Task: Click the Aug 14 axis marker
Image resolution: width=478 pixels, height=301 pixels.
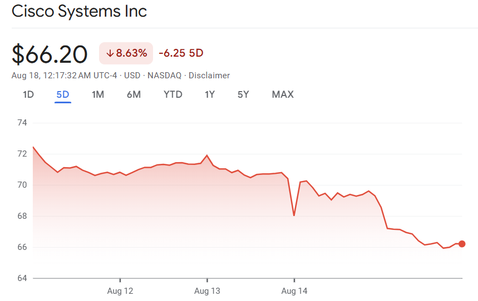Action: click(x=294, y=291)
